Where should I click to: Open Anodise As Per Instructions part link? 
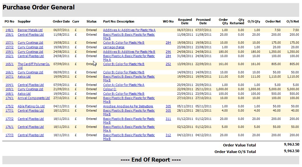tap(128, 106)
